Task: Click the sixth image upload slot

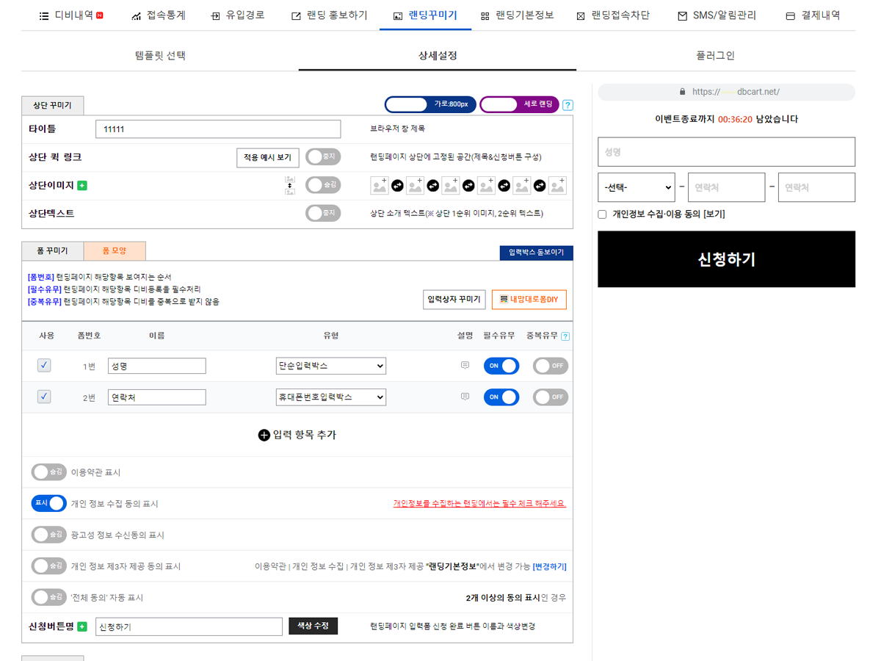Action: 557,186
